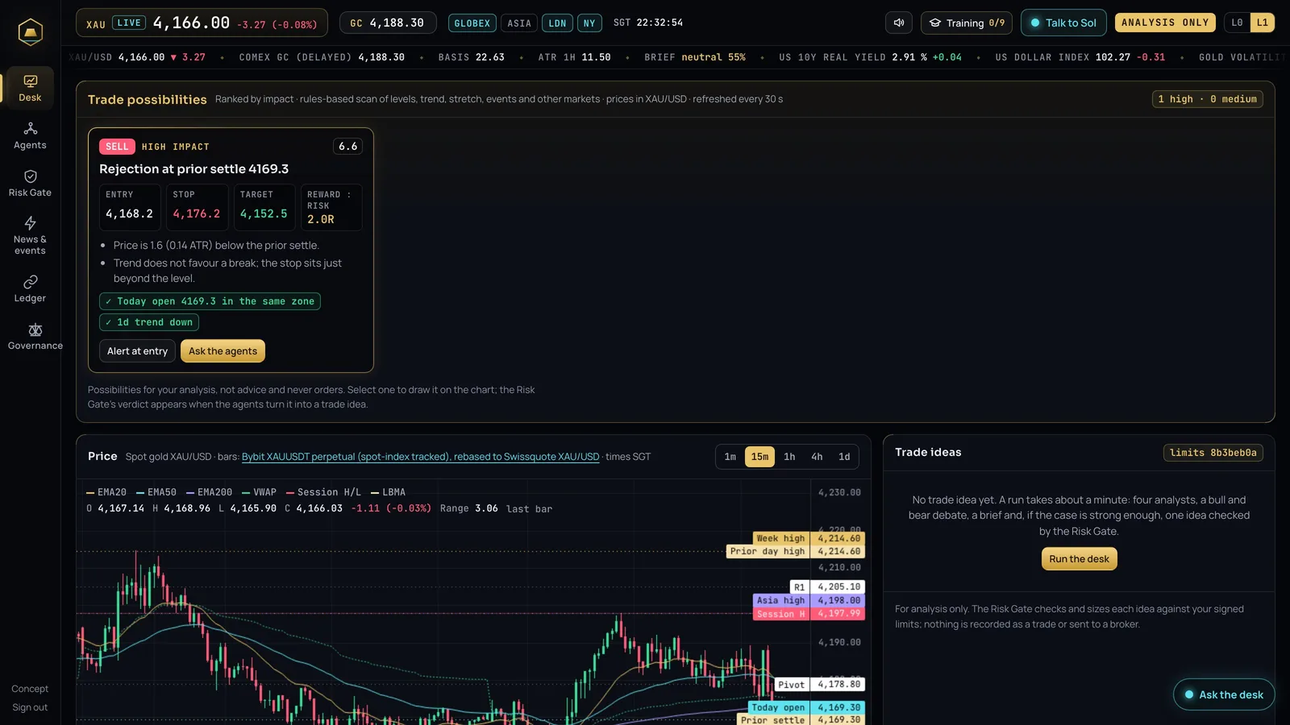Click the 6.6 impact score
The height and width of the screenshot is (725, 1290).
coord(347,147)
